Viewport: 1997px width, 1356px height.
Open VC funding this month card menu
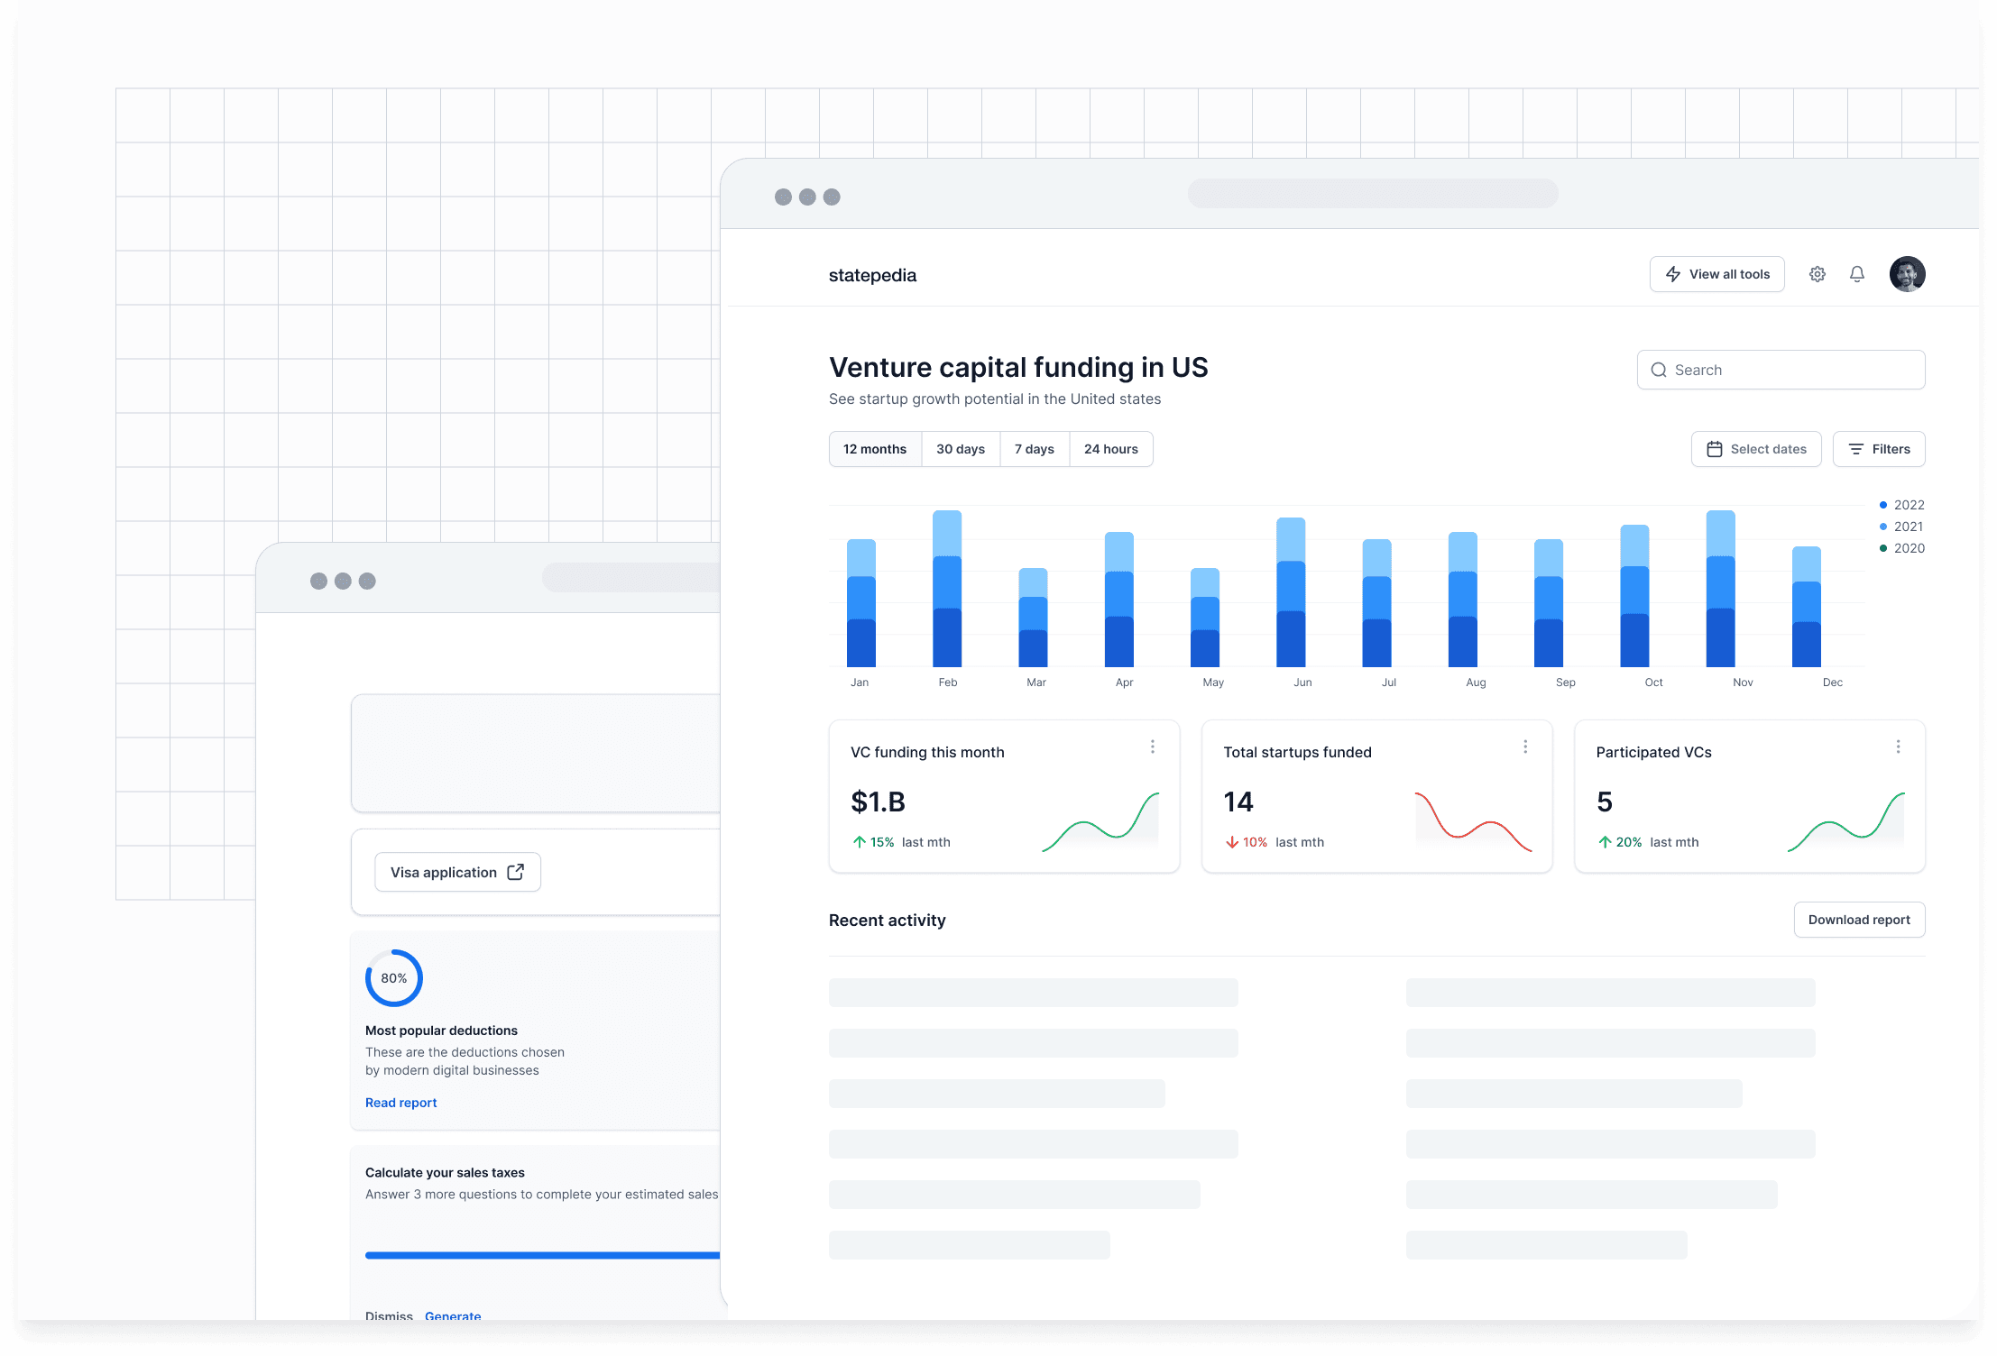[1152, 747]
